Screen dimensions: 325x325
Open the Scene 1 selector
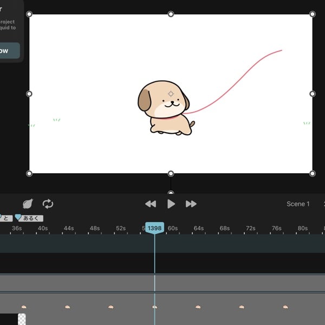click(x=298, y=204)
